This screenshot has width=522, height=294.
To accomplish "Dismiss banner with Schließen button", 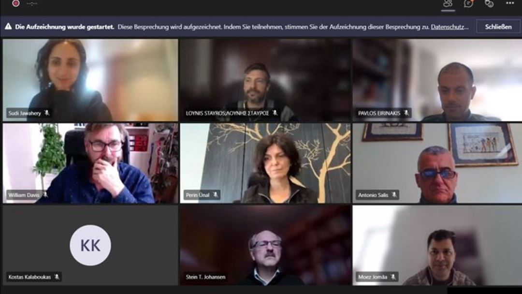I will pyautogui.click(x=498, y=27).
